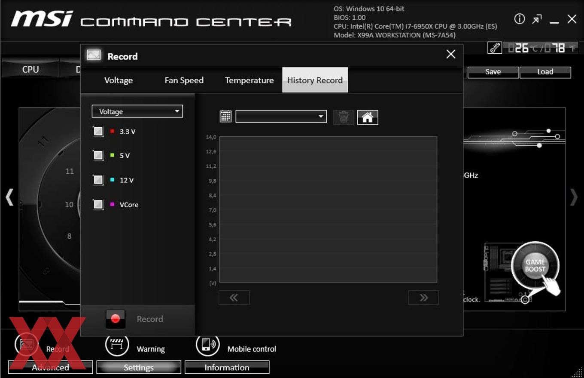Tick the 12 V checkbox
This screenshot has height=378, width=584.
click(x=98, y=180)
